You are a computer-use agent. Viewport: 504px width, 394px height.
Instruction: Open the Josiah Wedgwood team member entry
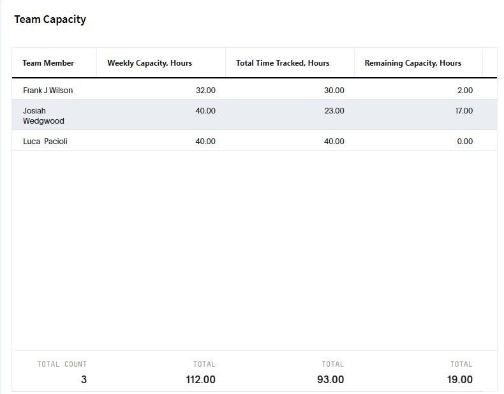pyautogui.click(x=43, y=115)
